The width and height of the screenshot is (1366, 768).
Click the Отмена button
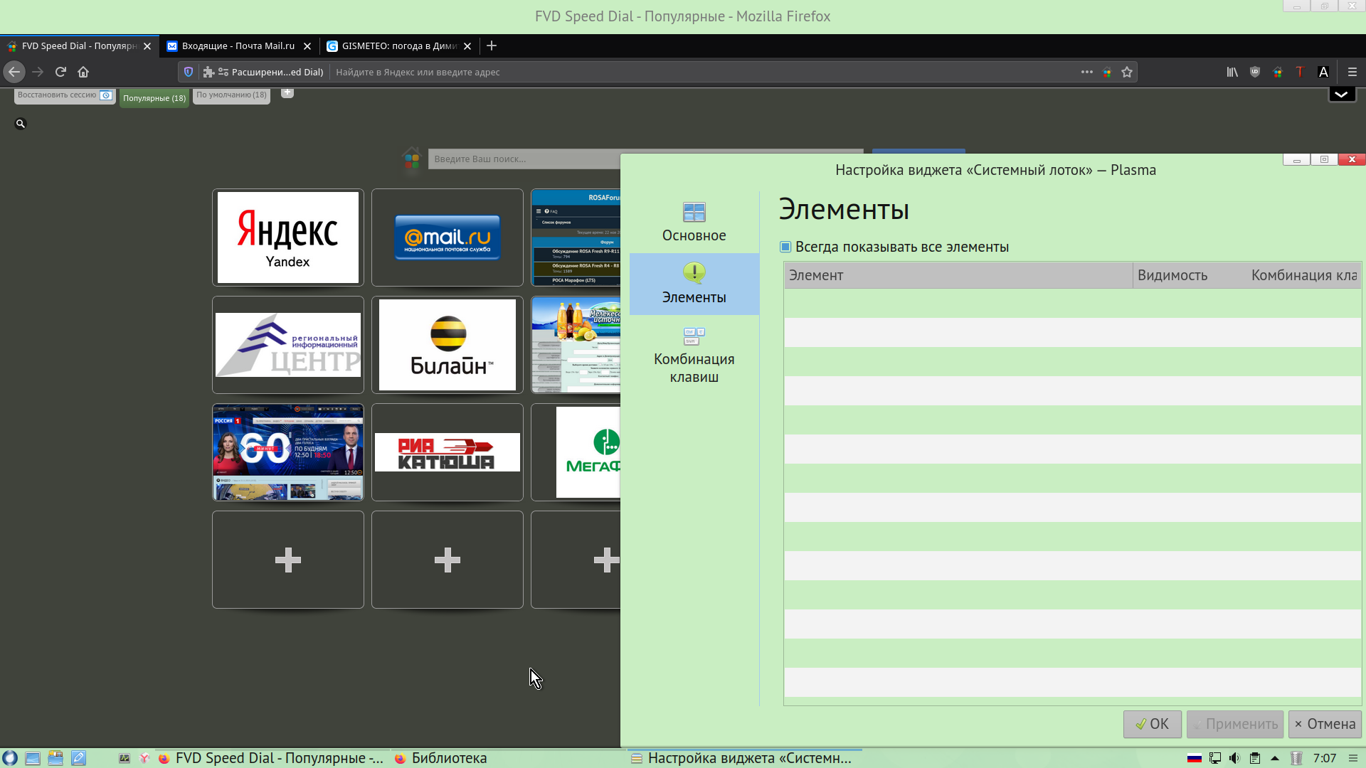pos(1325,724)
